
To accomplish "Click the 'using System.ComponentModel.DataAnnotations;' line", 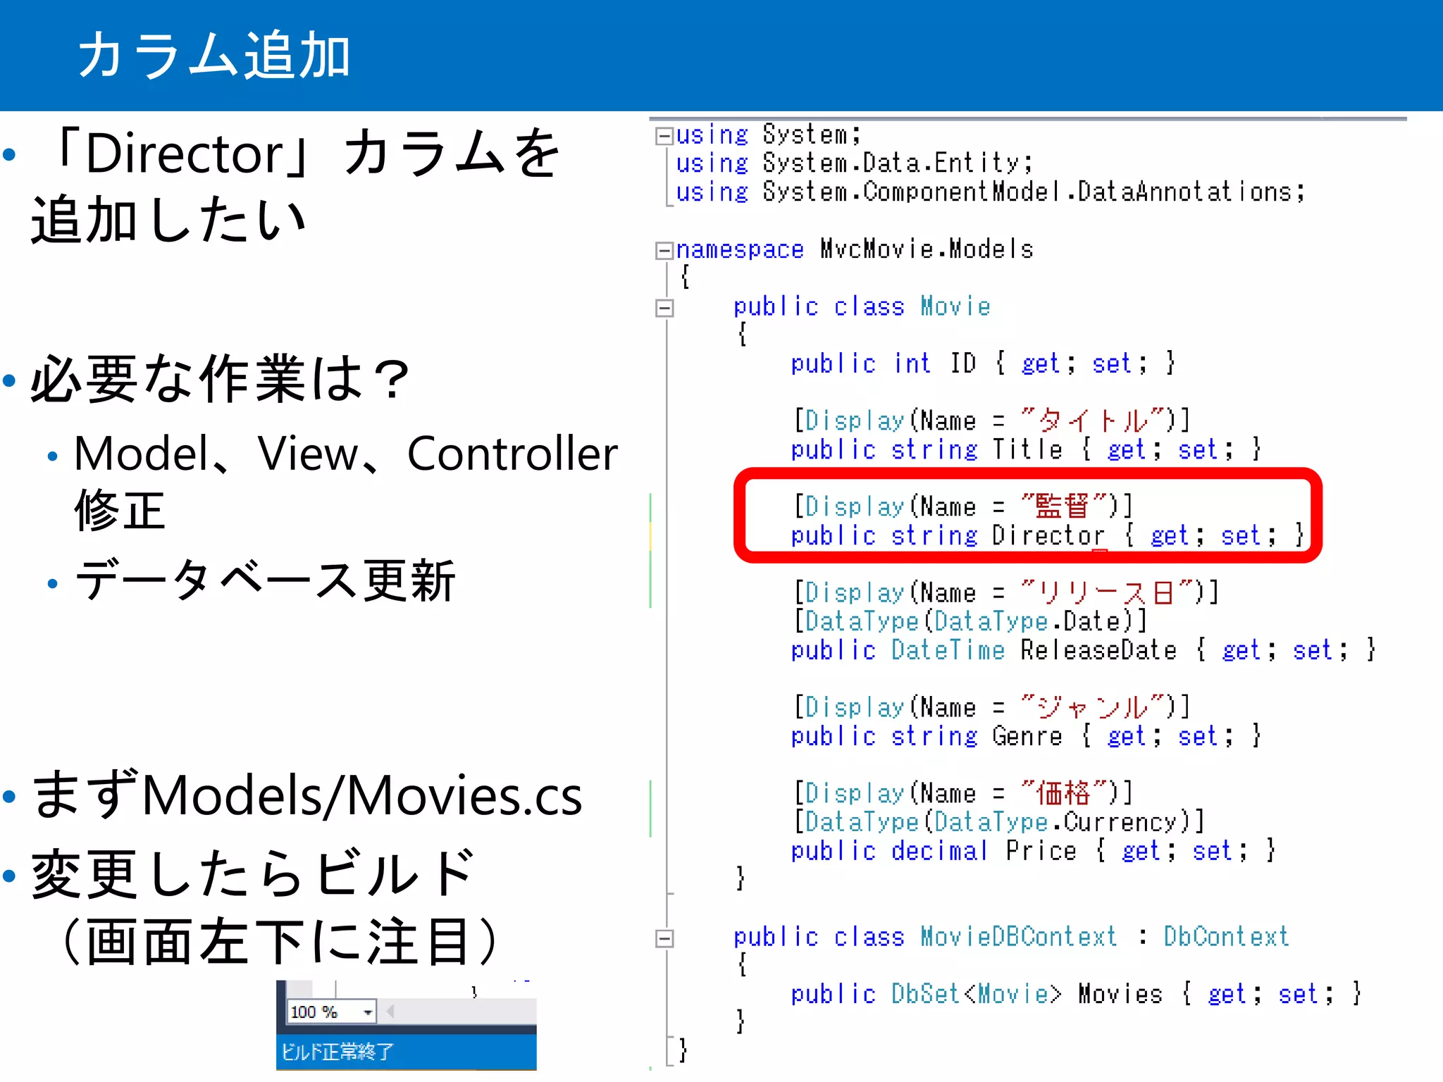I will pos(990,192).
